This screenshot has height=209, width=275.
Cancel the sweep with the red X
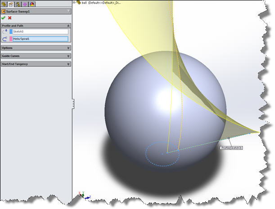pyautogui.click(x=9, y=18)
